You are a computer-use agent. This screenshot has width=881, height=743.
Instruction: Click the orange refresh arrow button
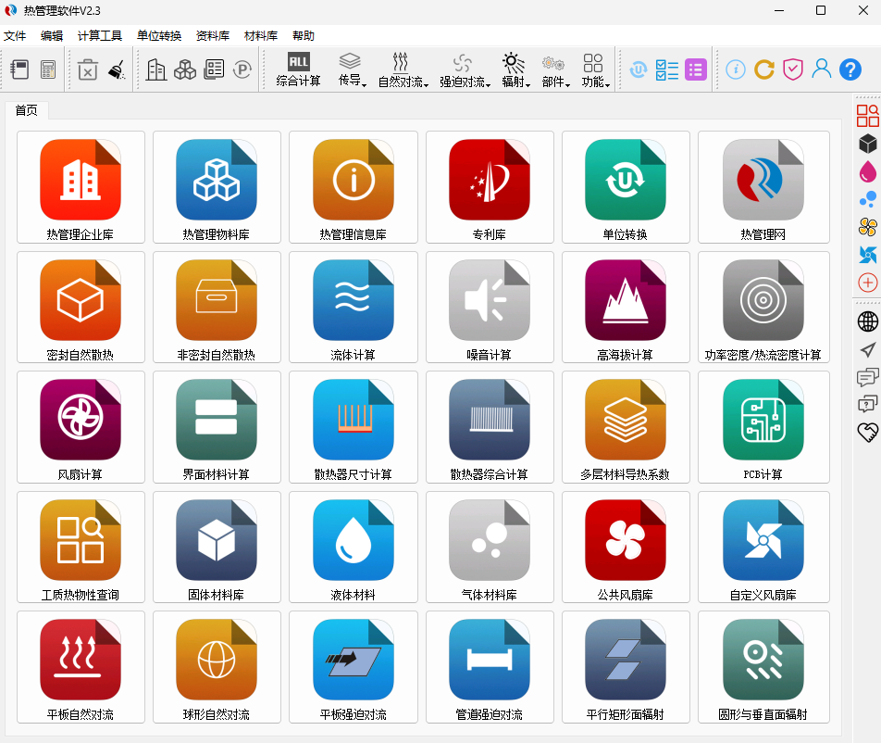coord(763,69)
